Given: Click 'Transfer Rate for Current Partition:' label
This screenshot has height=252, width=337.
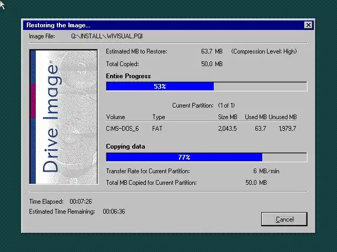Looking at the screenshot, I should click(148, 171).
